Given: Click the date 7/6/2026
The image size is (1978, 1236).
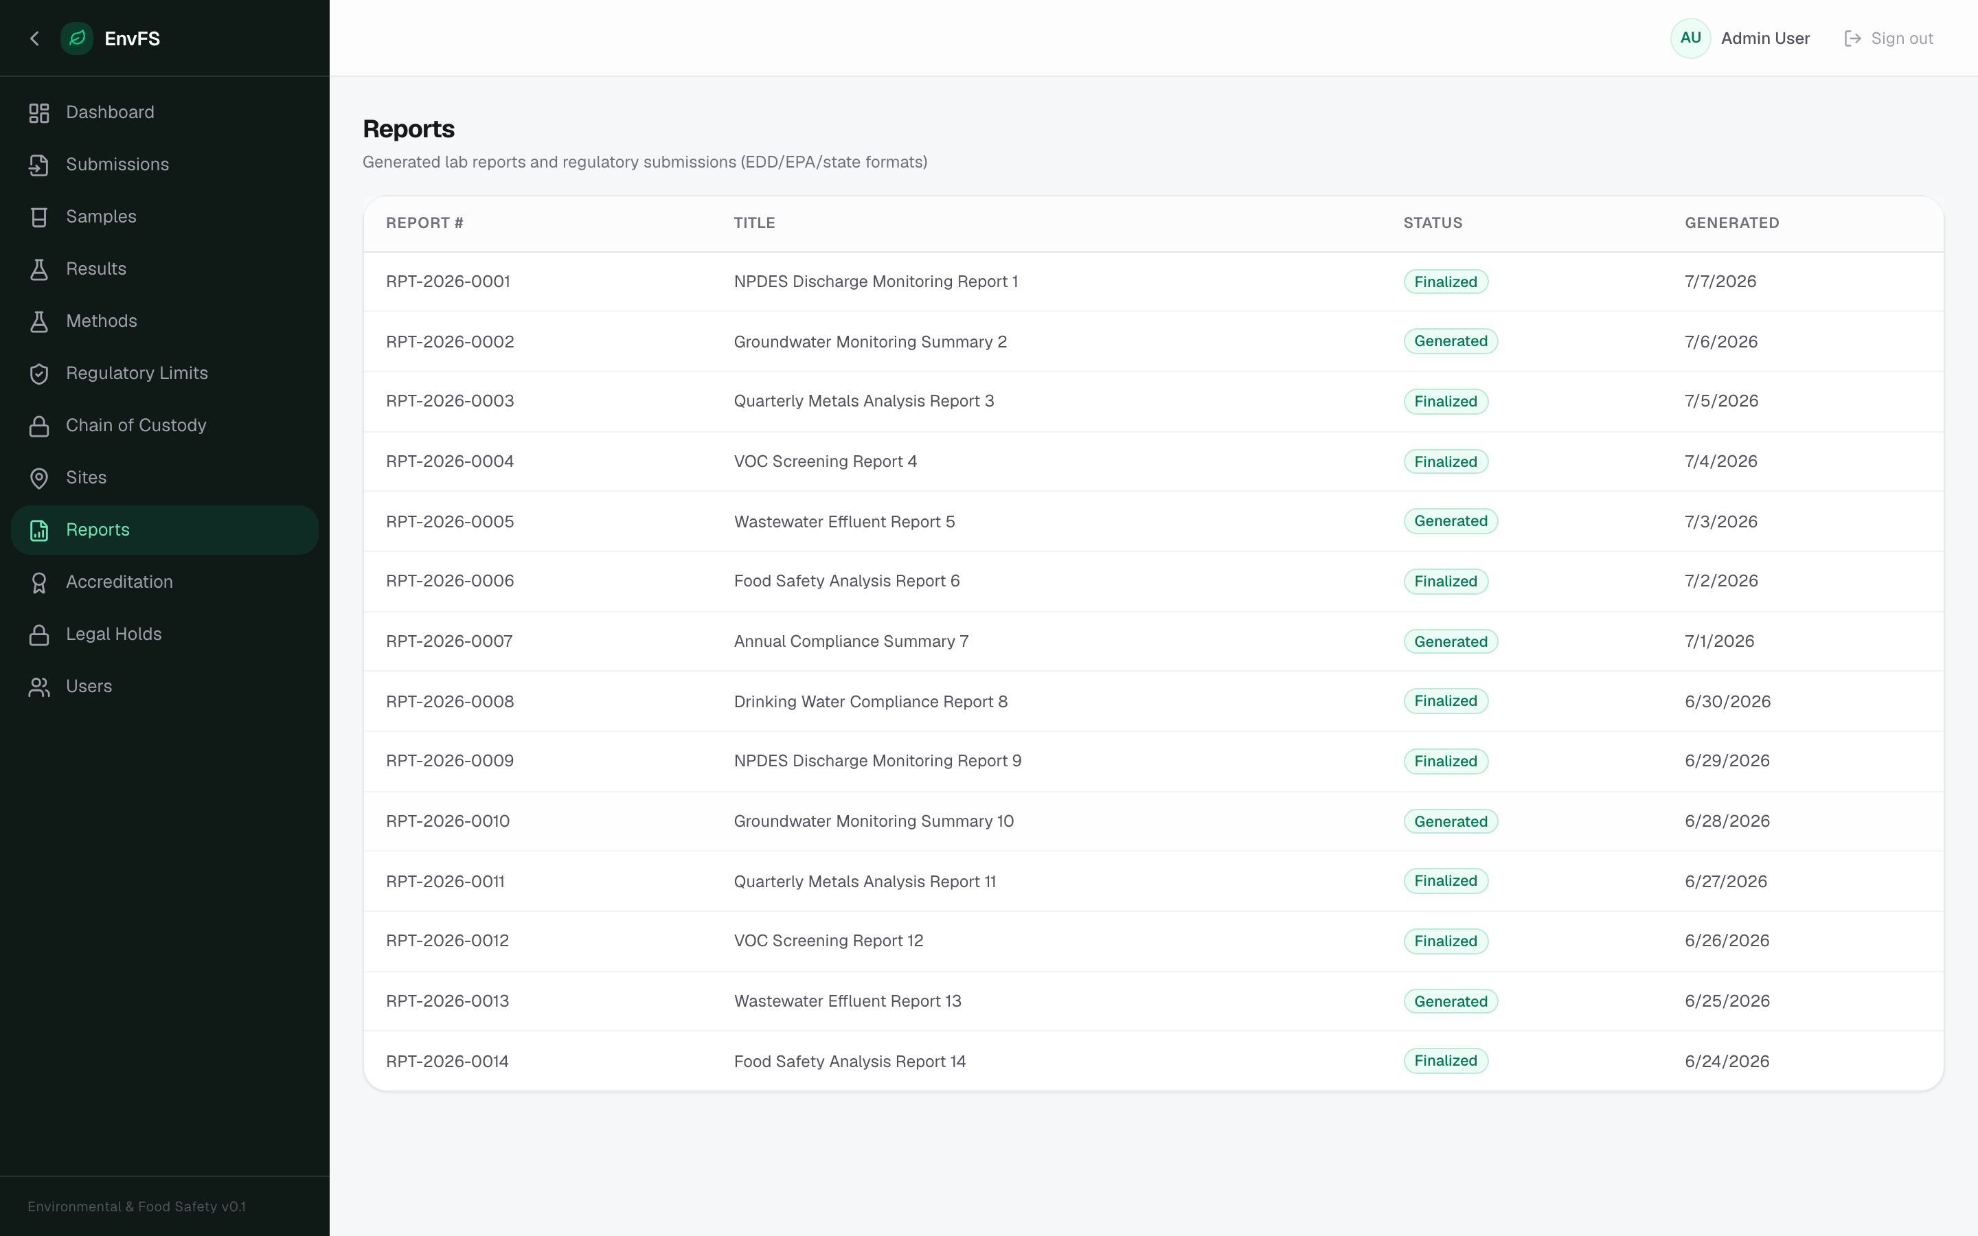Looking at the screenshot, I should (x=1720, y=342).
